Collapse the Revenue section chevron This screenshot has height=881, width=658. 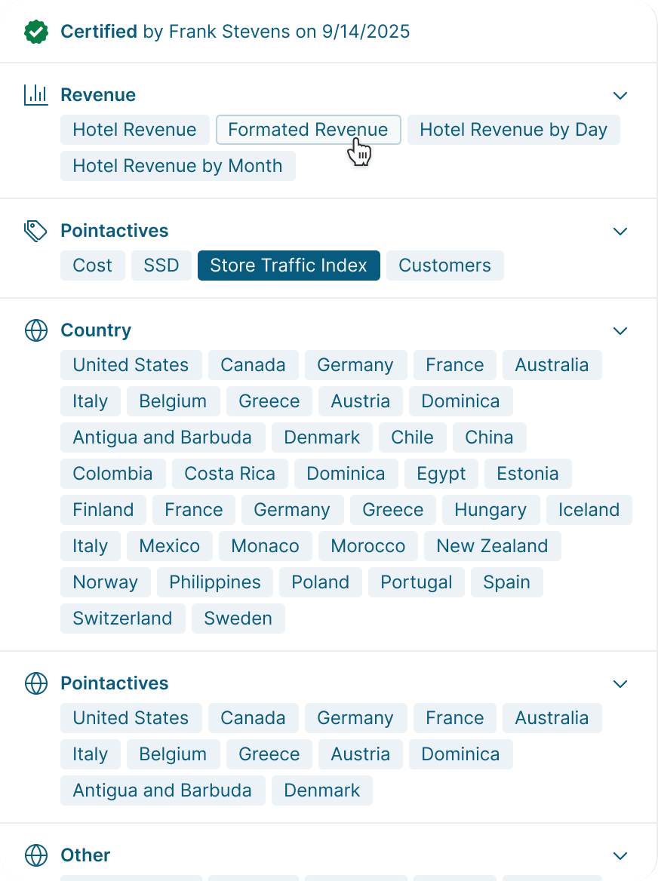(620, 96)
